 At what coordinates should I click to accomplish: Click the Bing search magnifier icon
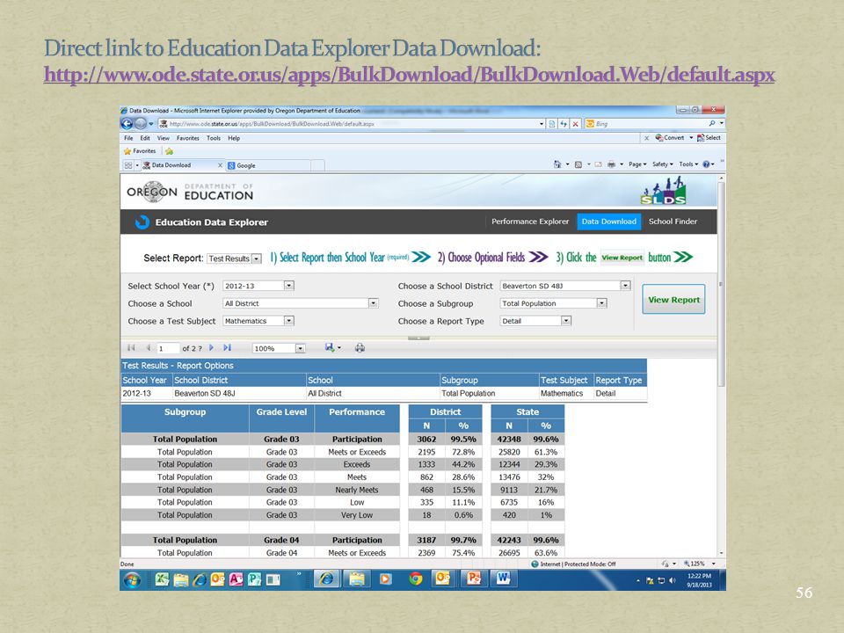coord(712,124)
